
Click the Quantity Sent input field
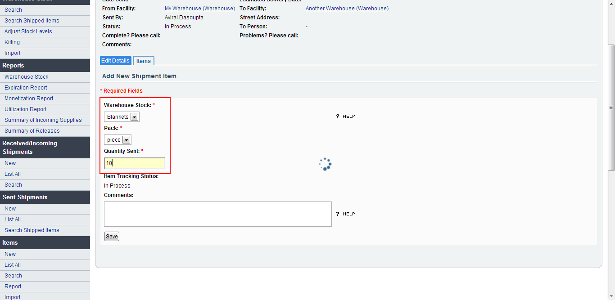134,163
